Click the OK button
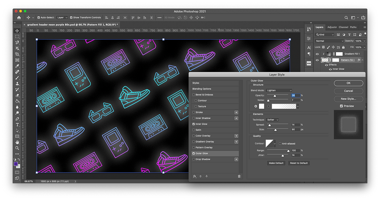 click(348, 83)
